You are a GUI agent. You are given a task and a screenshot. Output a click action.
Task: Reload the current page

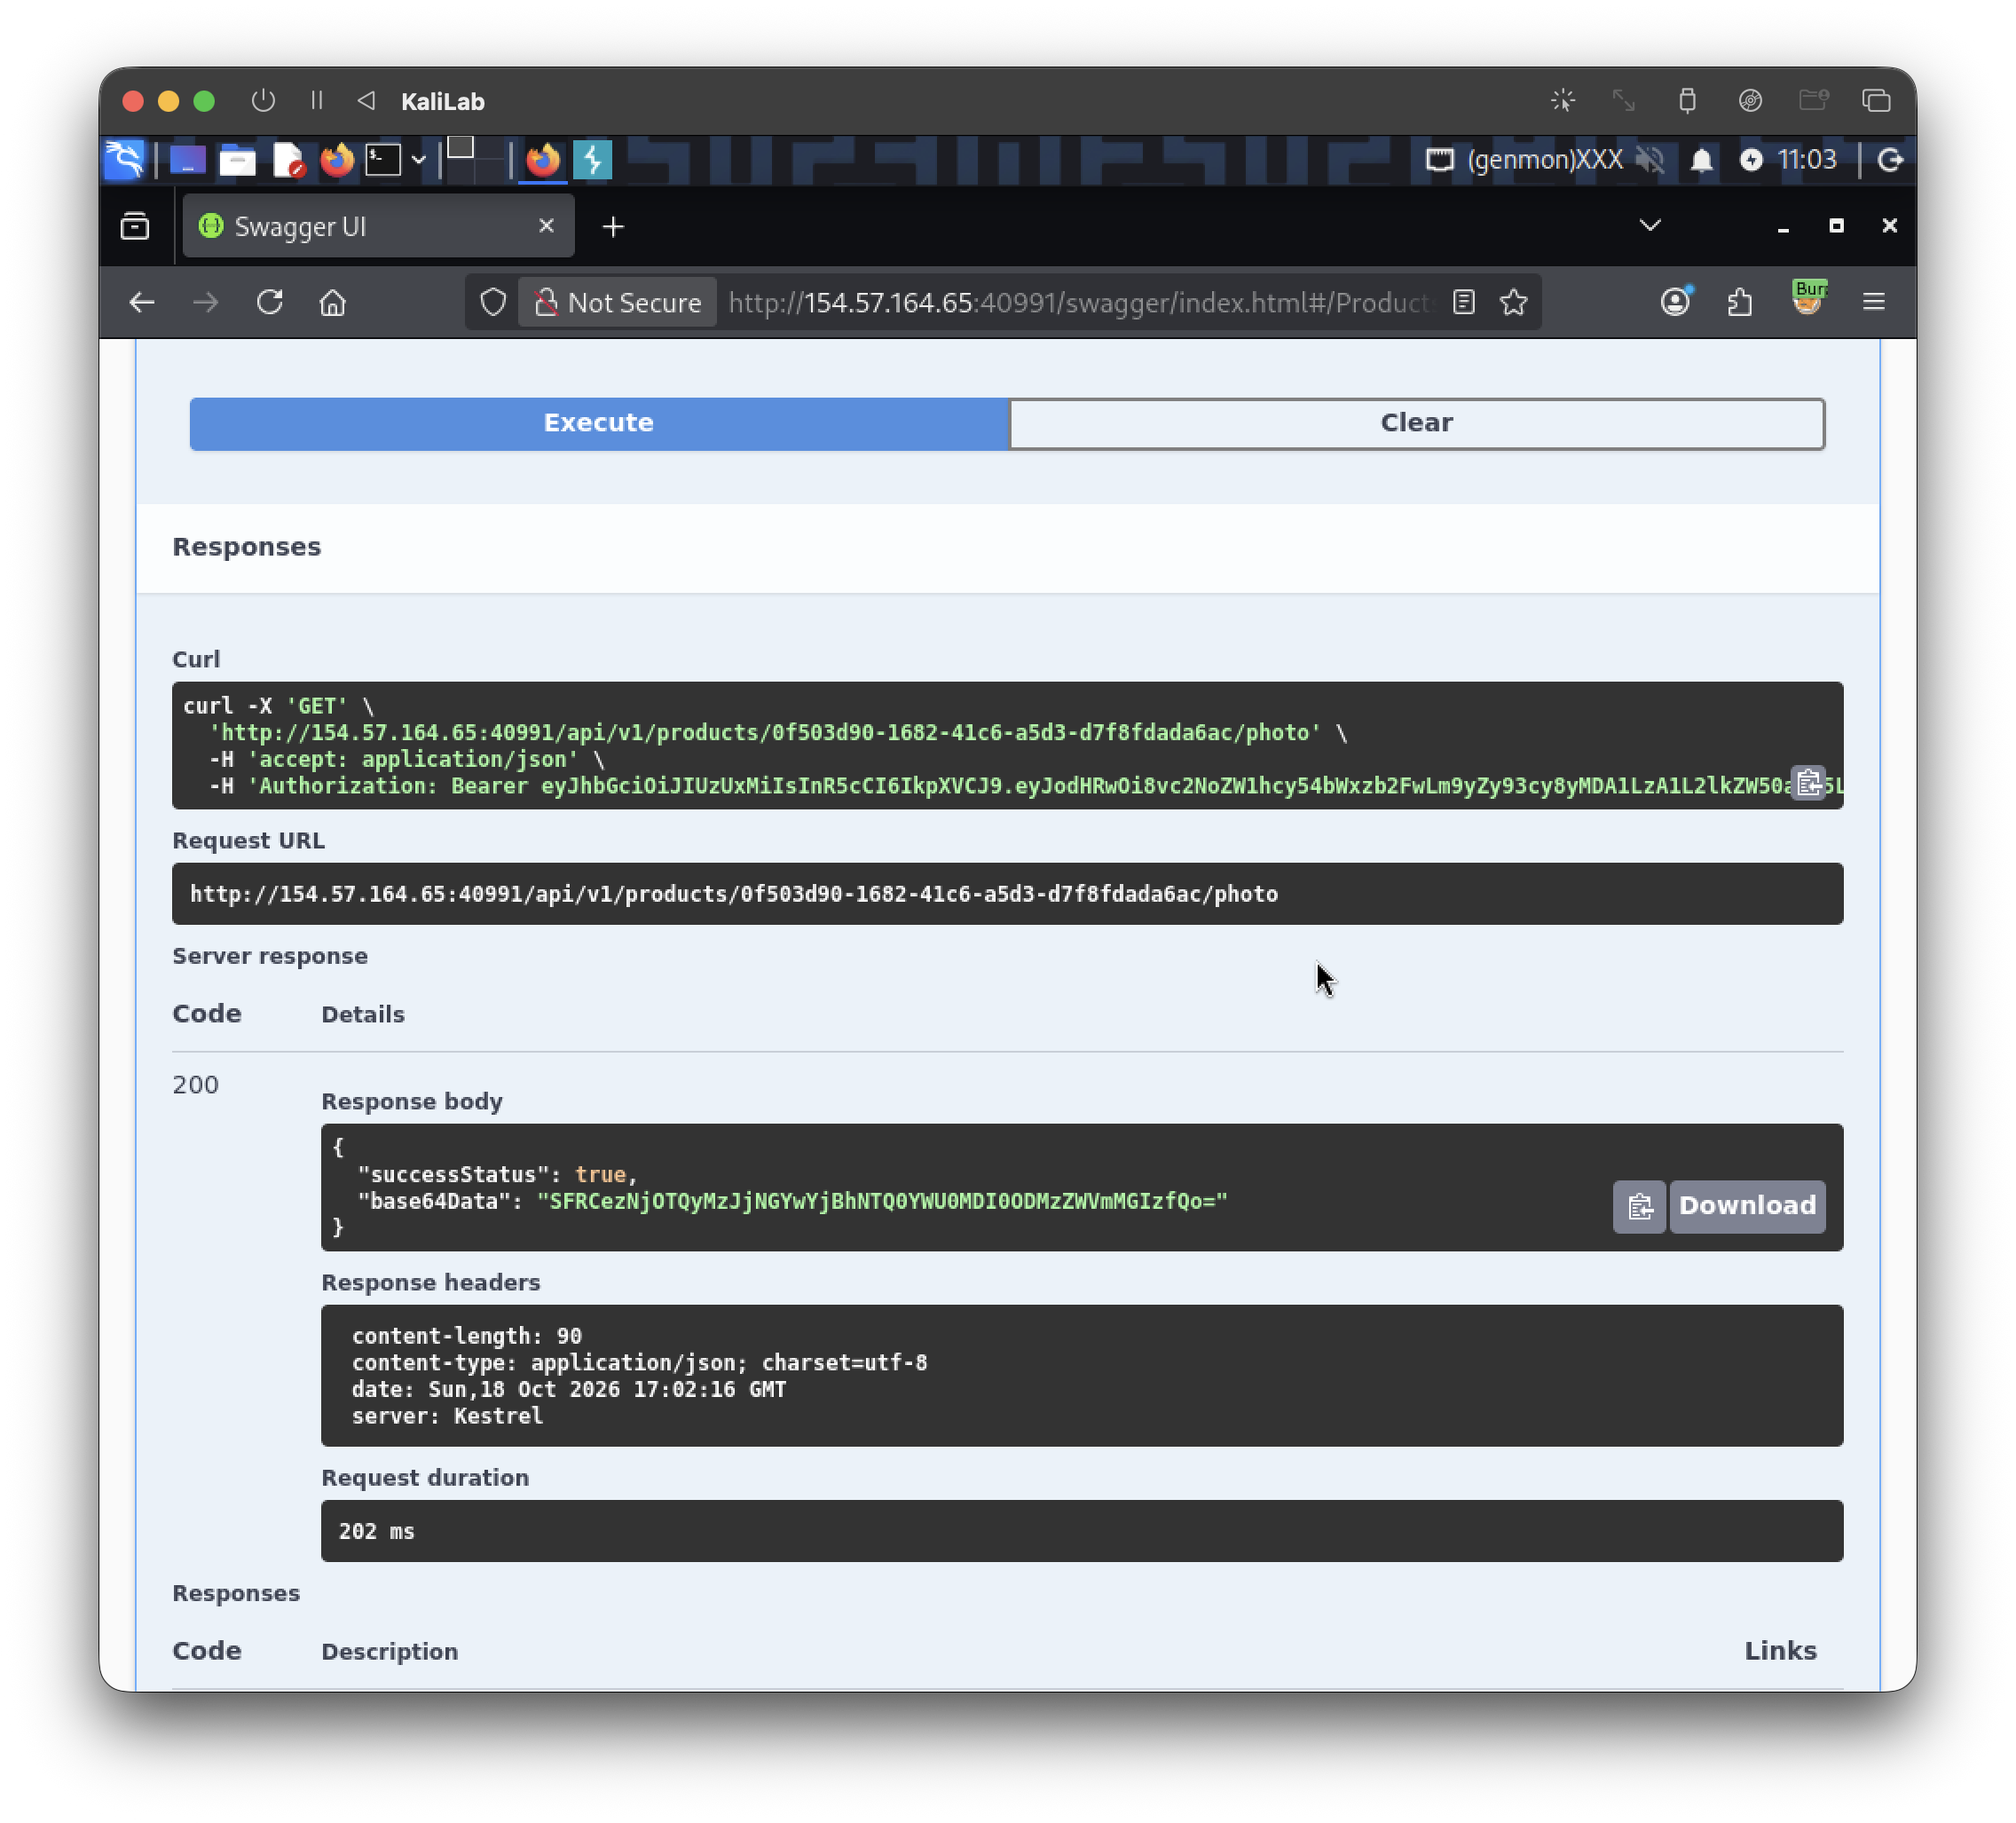[x=270, y=302]
